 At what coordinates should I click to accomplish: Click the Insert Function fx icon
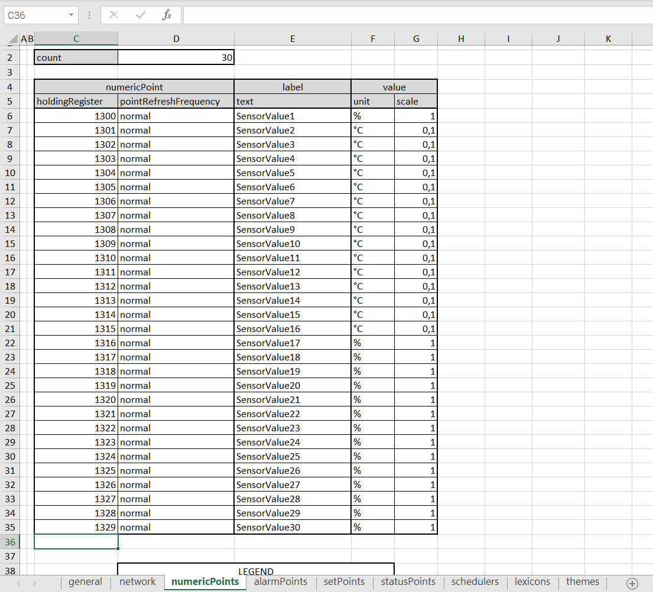pyautogui.click(x=167, y=15)
